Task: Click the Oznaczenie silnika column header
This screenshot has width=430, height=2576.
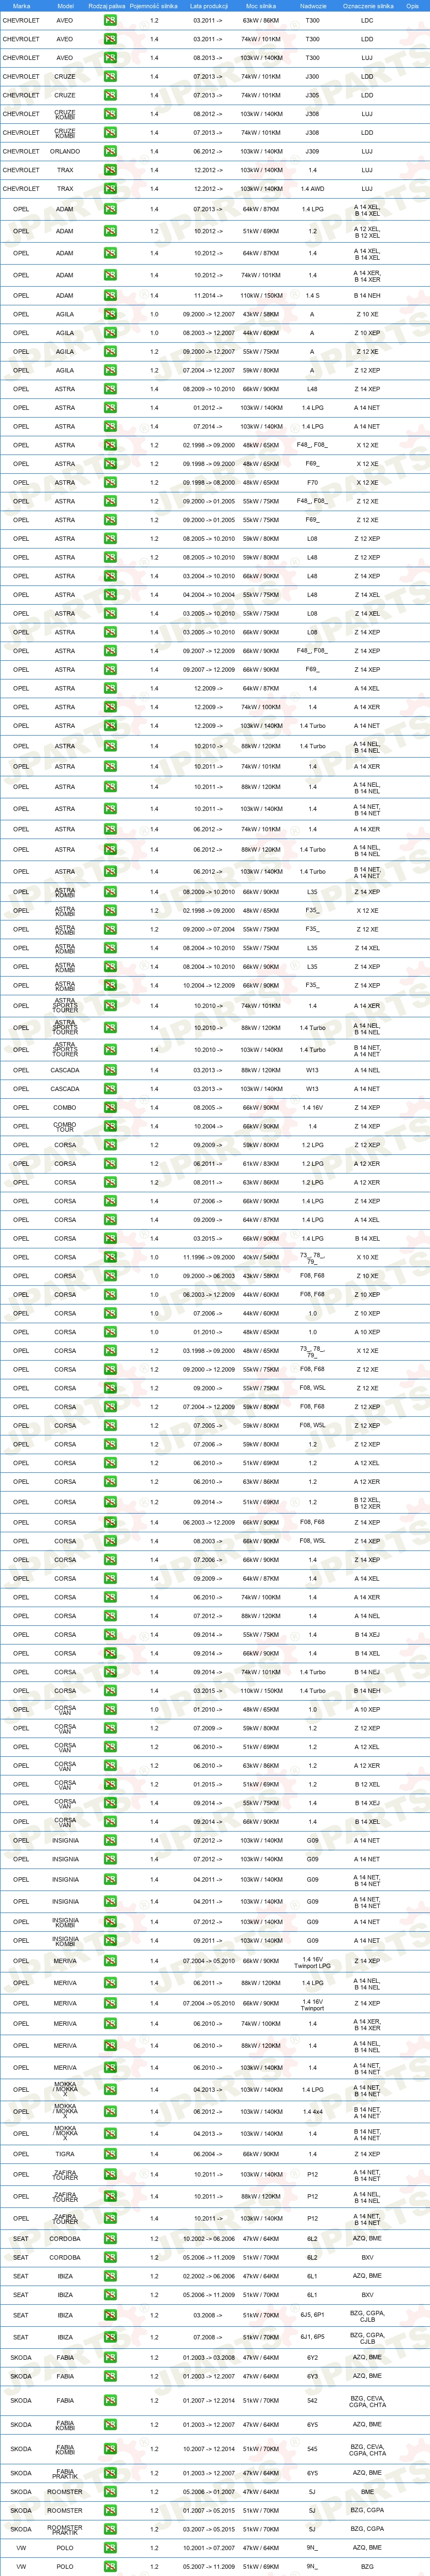Action: (367, 6)
